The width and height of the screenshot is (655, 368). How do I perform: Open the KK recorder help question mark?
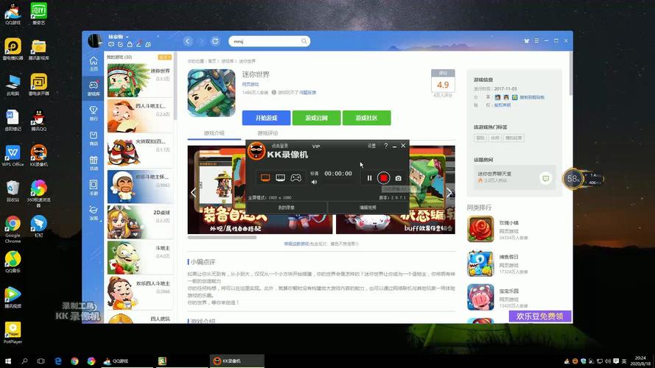pos(385,146)
